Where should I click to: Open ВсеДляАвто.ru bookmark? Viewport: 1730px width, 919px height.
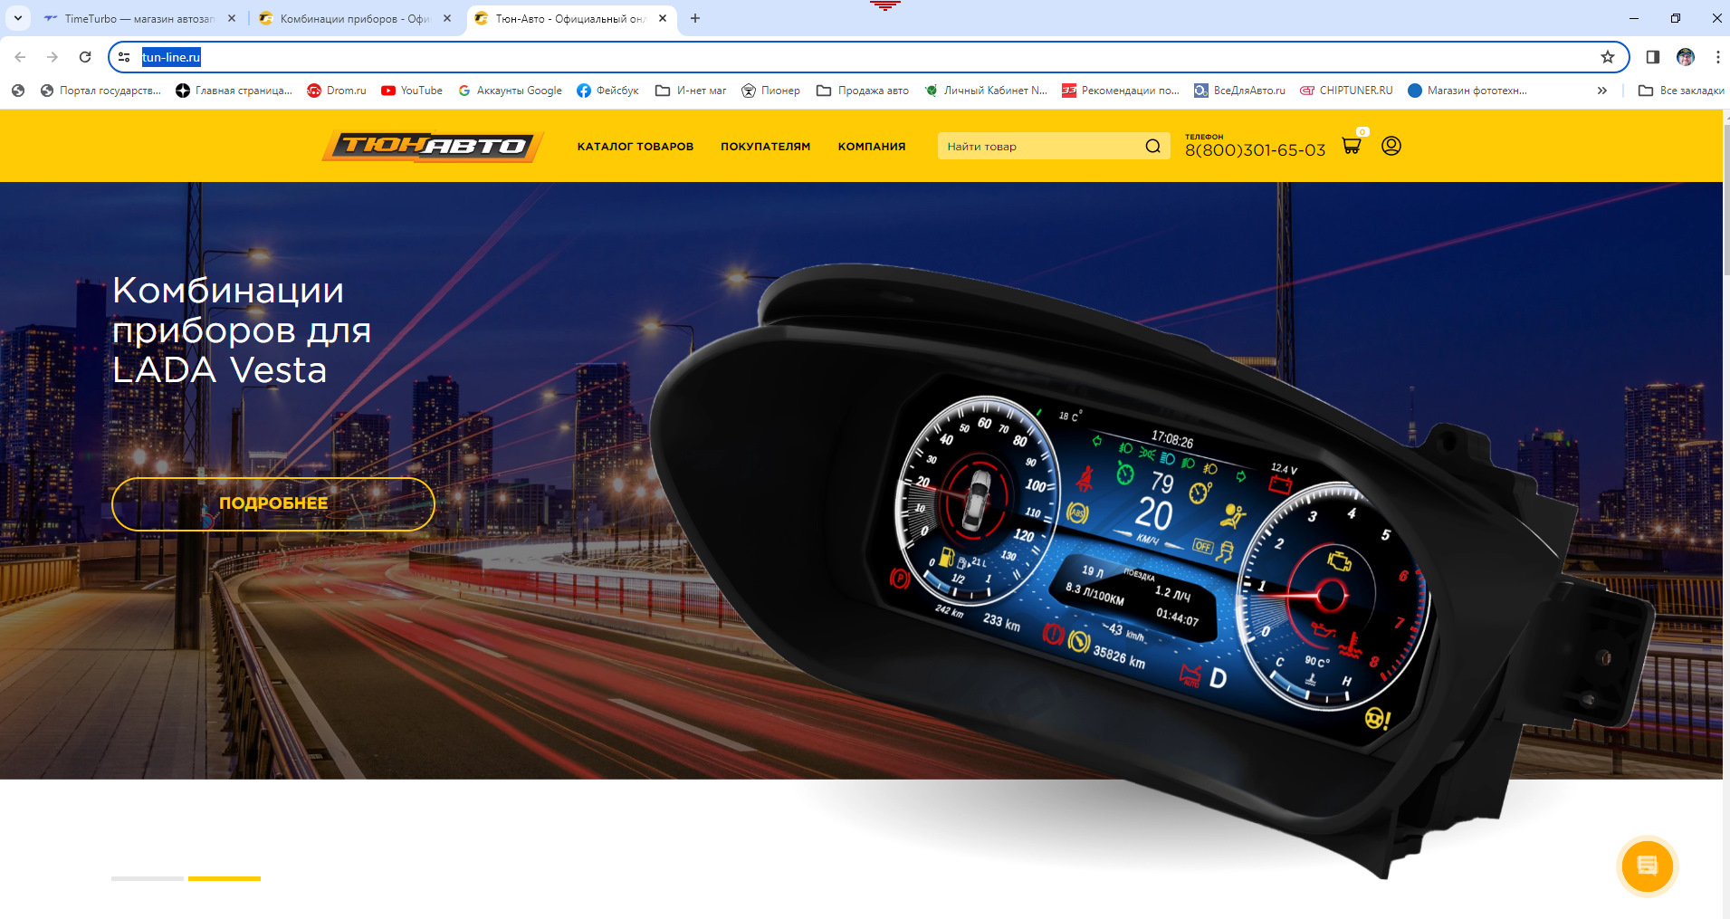click(x=1239, y=91)
